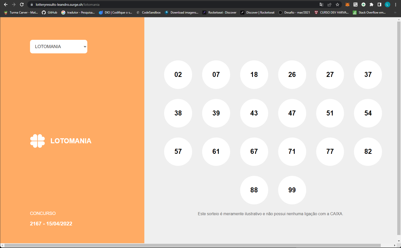Go forward in browser history
The height and width of the screenshot is (248, 401).
coord(14,5)
